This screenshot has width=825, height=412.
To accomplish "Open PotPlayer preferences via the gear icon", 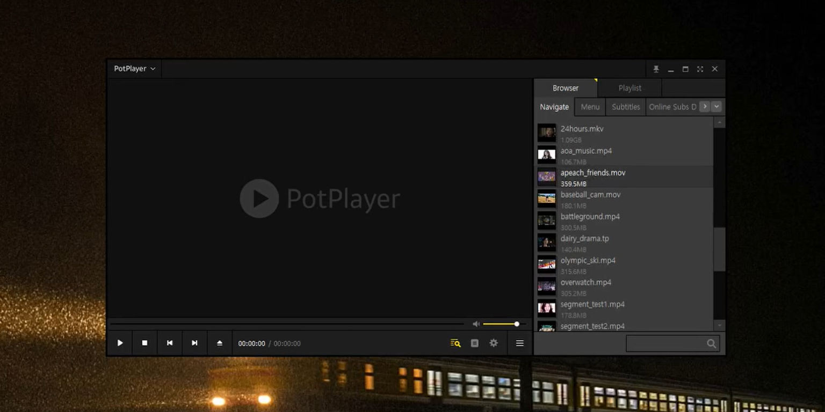I will [x=493, y=343].
